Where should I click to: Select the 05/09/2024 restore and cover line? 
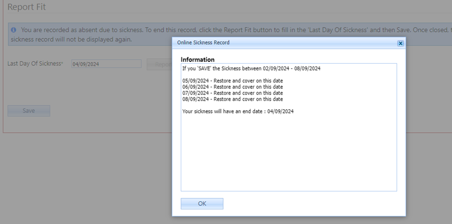pyautogui.click(x=233, y=81)
